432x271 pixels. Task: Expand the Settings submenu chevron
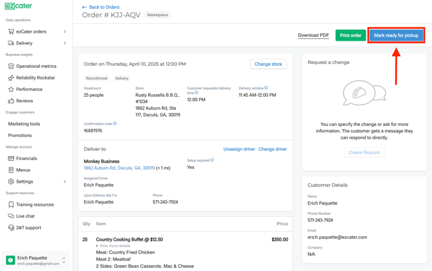pyautogui.click(x=64, y=182)
